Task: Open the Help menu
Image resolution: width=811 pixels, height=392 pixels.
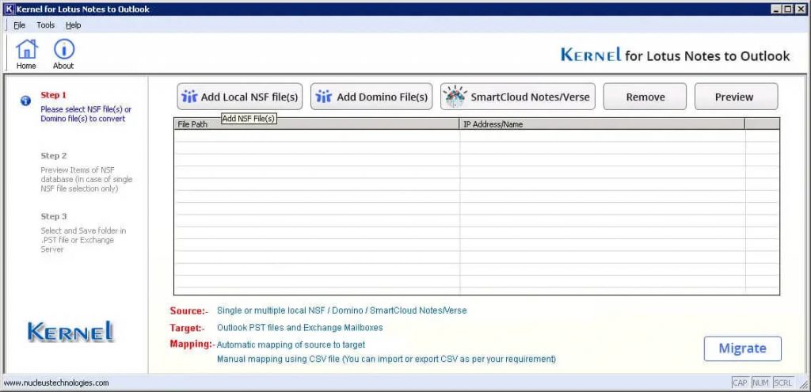Action: point(73,25)
